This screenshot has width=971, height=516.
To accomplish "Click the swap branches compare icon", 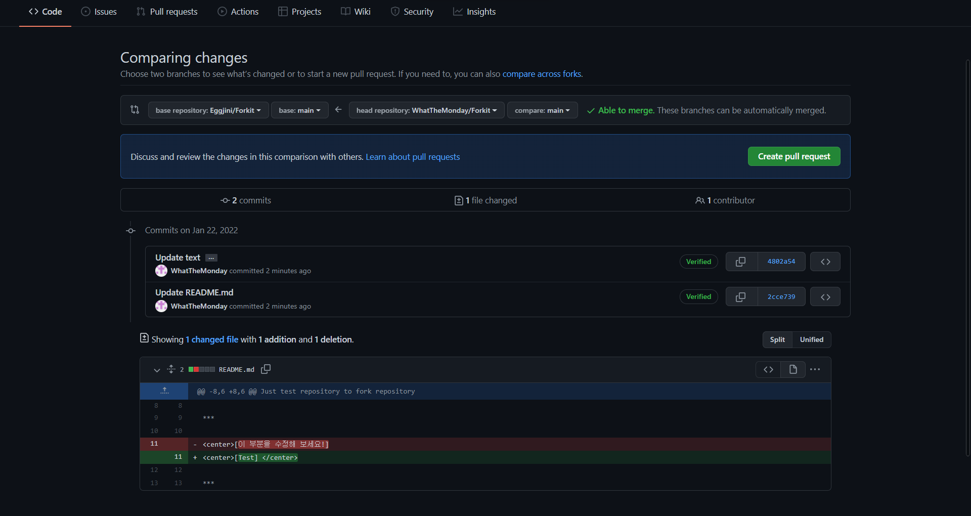I will point(135,110).
